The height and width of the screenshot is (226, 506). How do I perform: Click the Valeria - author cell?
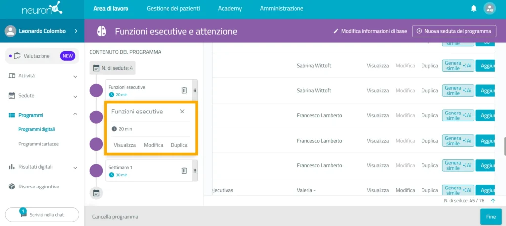306,190
